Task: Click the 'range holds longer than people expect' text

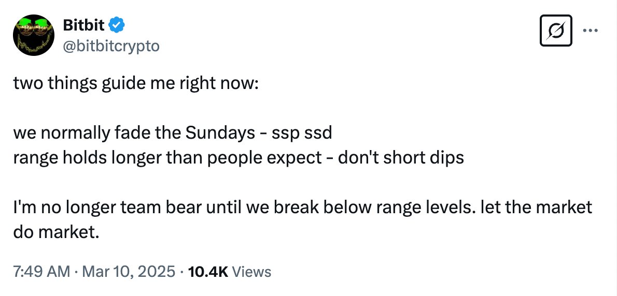Action: (167, 158)
